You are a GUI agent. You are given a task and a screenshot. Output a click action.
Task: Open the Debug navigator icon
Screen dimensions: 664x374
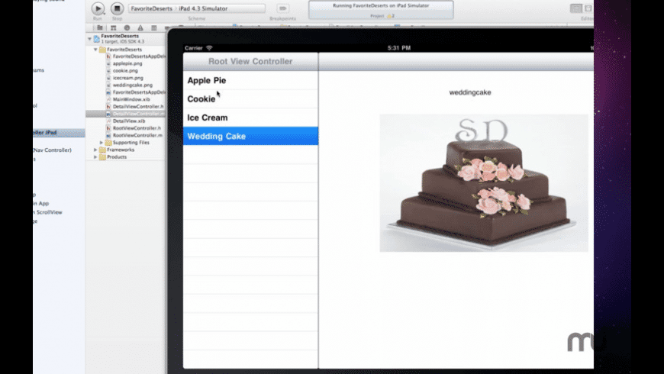153,27
